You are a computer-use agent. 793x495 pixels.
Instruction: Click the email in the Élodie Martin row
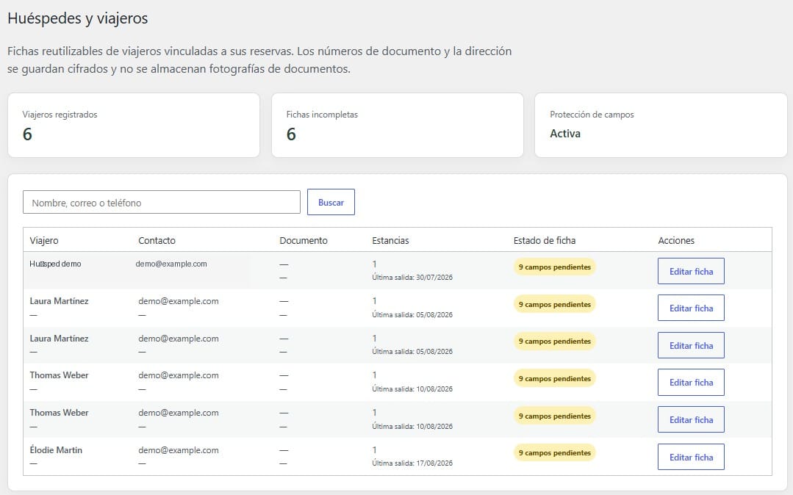[x=179, y=450]
